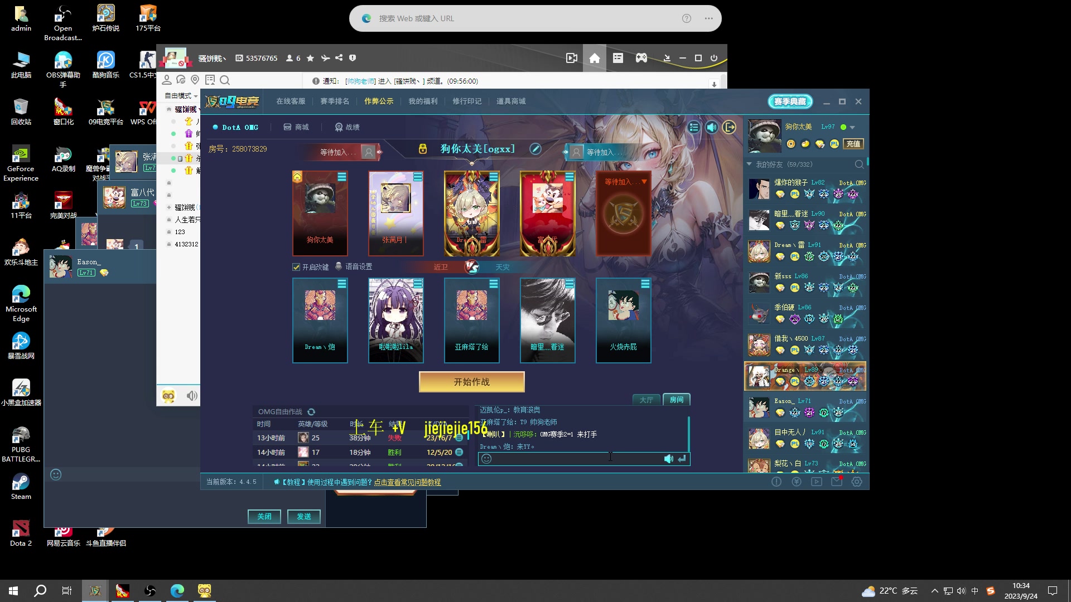Open home icon in YY channel window
Screen dimensions: 1071x602
[595, 58]
